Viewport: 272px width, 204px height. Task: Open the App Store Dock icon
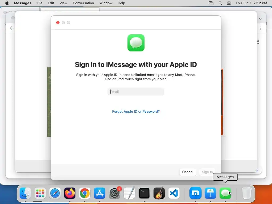point(100,193)
